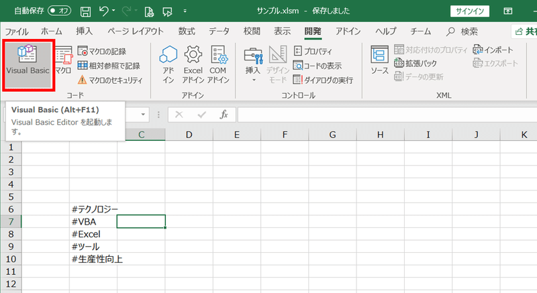Select row 10 header

[x=11, y=259]
